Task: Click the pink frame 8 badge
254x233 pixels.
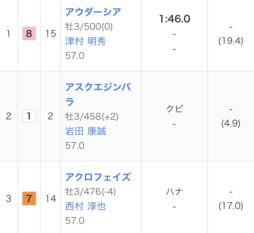Action: pos(29,34)
